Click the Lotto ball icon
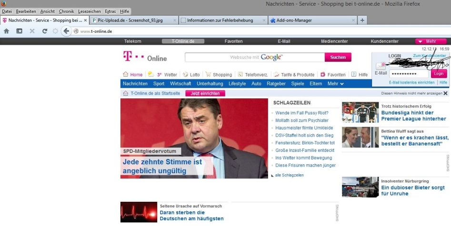Image resolution: width=451 pixels, height=226 pixels. tap(186, 74)
